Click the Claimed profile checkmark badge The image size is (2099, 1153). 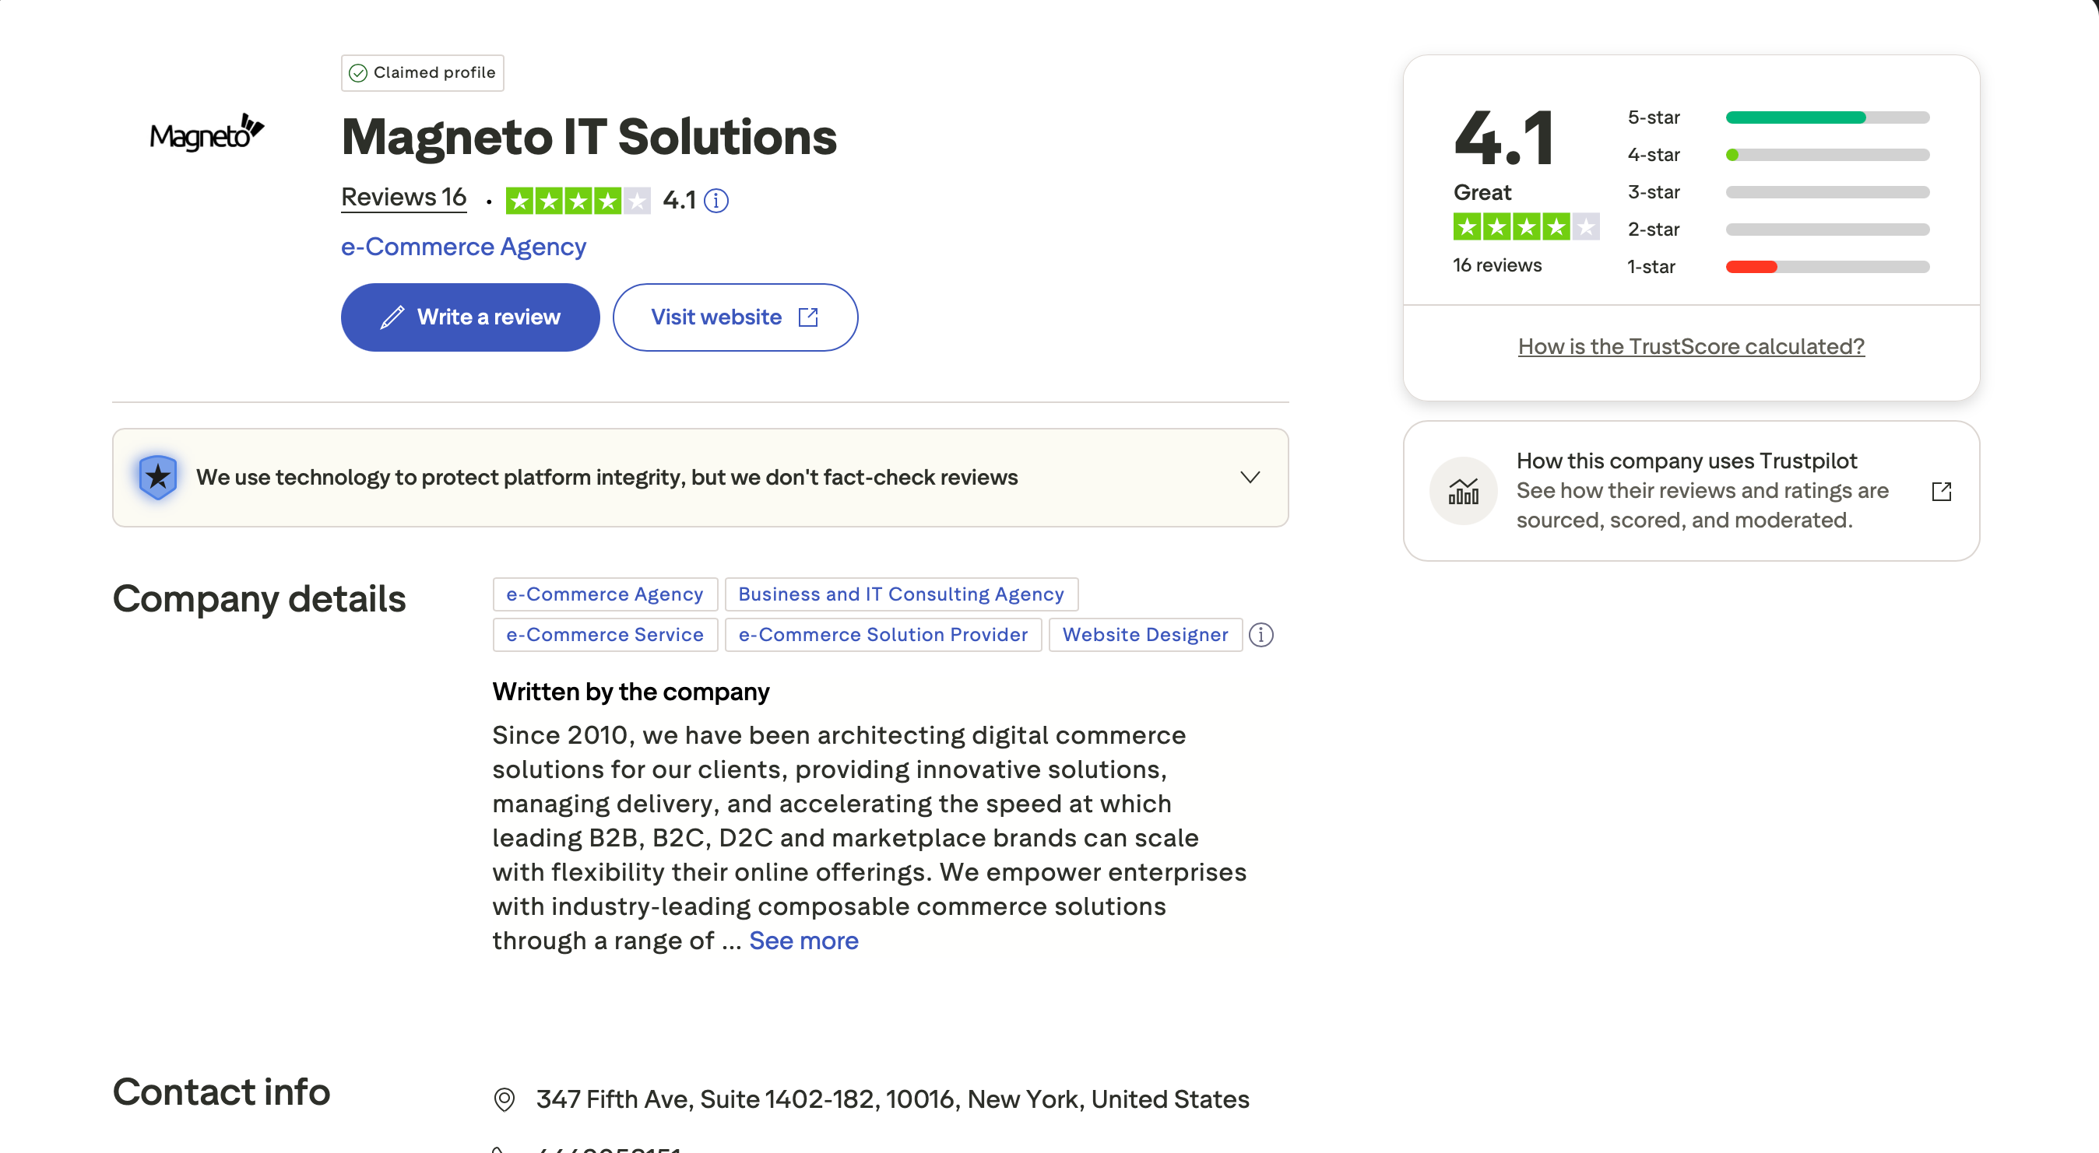[x=422, y=72]
